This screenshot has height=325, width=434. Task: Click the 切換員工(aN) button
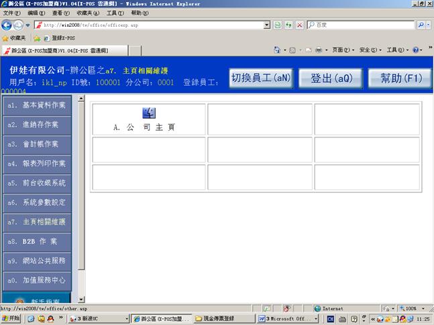[x=261, y=78]
